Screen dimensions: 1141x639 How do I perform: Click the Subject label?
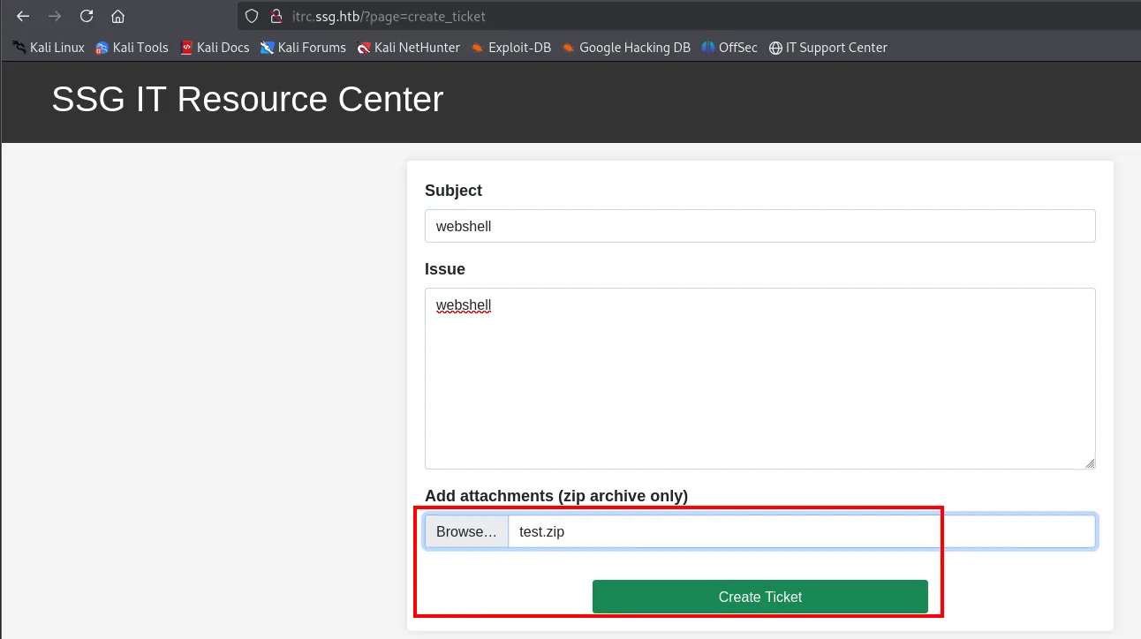click(454, 191)
